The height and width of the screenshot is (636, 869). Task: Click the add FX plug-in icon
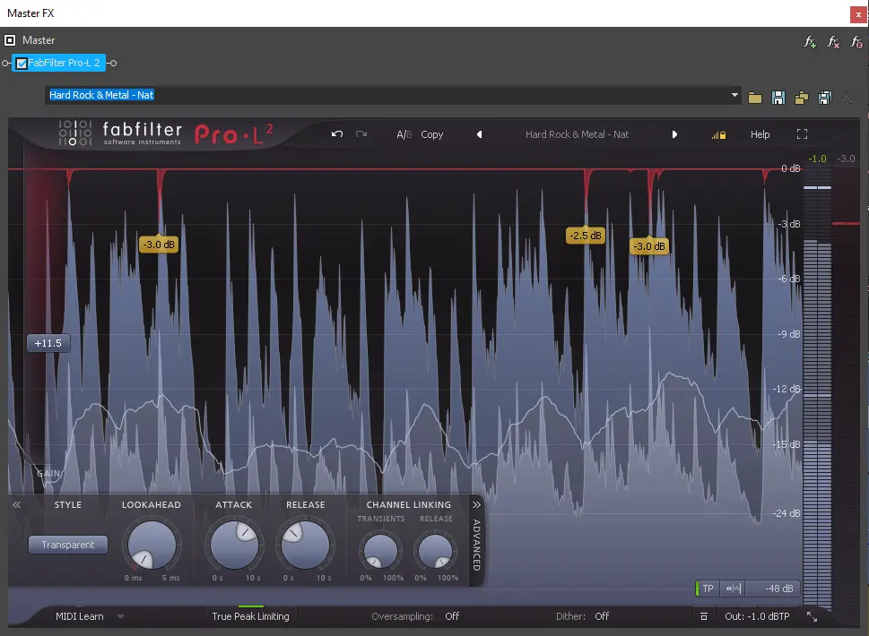[810, 42]
